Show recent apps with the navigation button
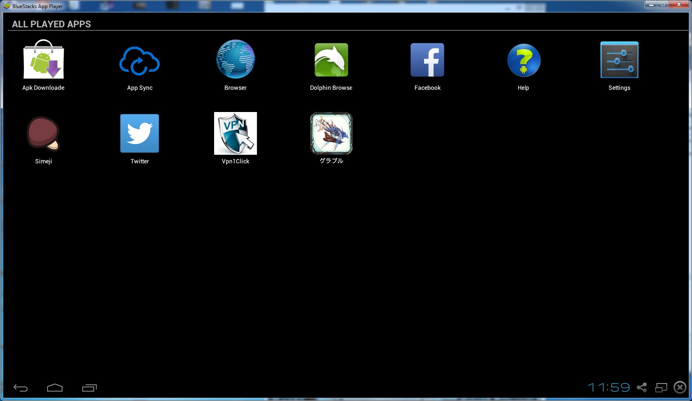Screen dimensions: 692x401 click(x=89, y=388)
